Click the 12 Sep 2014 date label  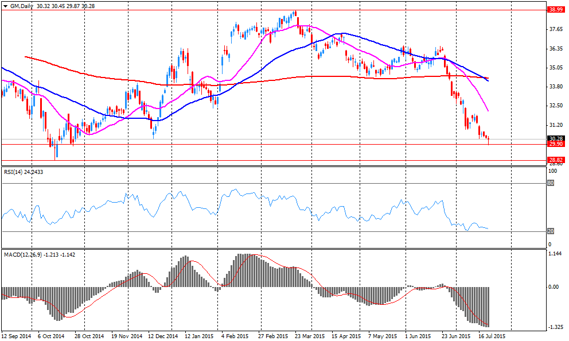16,336
